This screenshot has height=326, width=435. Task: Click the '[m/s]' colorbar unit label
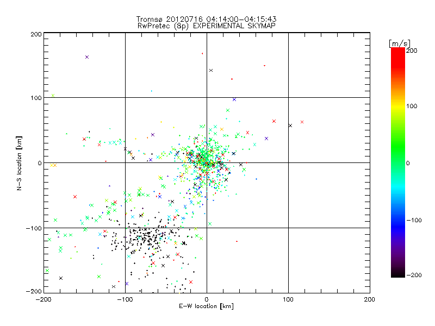400,43
